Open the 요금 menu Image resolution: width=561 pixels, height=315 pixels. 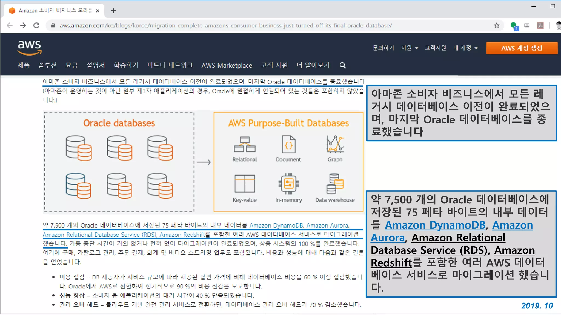(71, 65)
